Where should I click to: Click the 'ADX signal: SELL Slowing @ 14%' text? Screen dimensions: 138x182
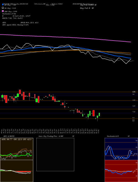pos(15,25)
